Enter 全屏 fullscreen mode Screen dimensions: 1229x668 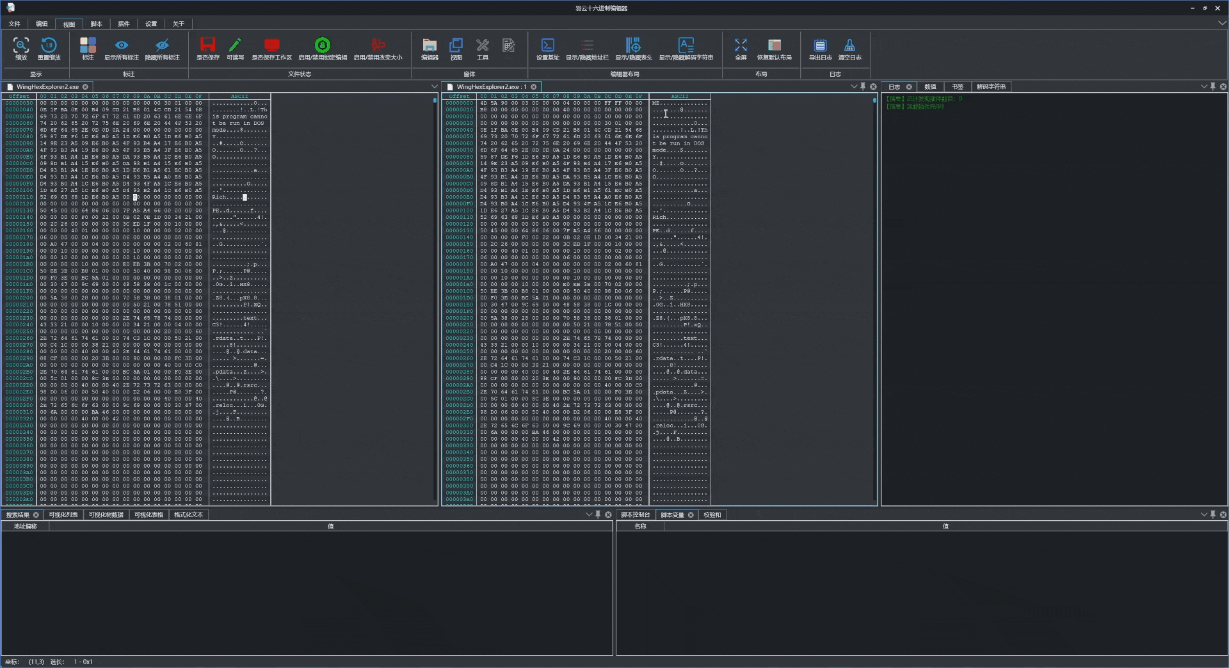[x=741, y=45]
